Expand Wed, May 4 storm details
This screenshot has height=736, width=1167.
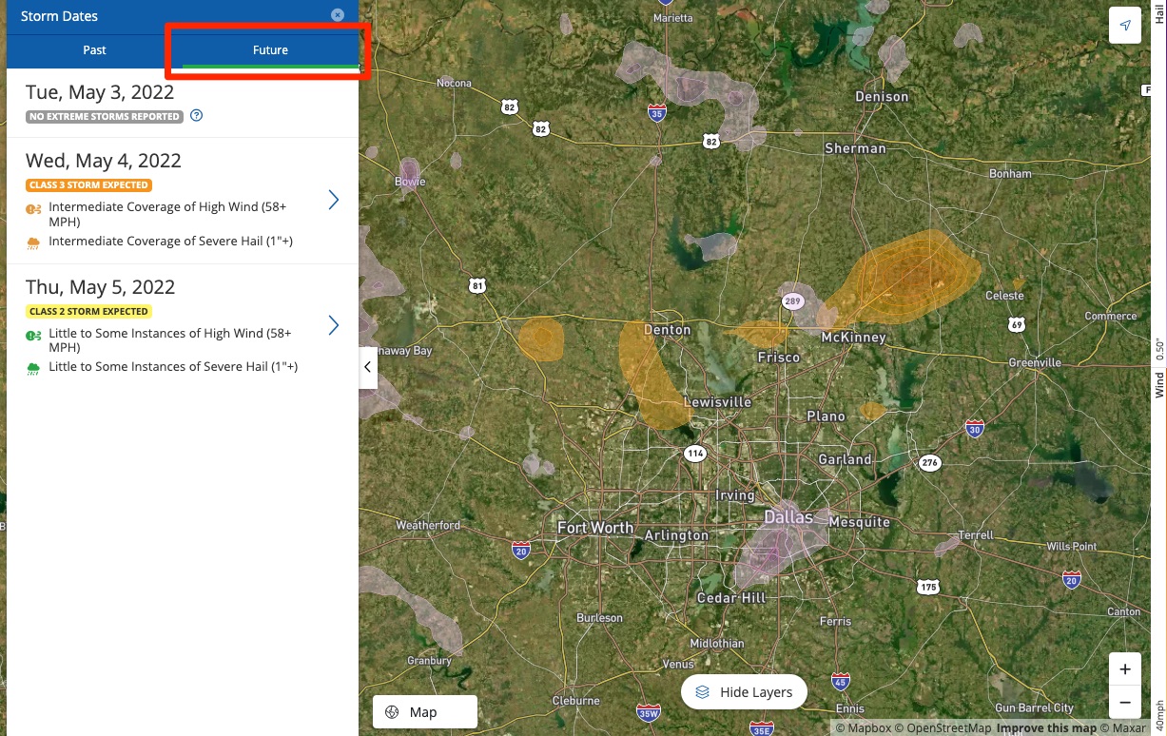point(334,200)
